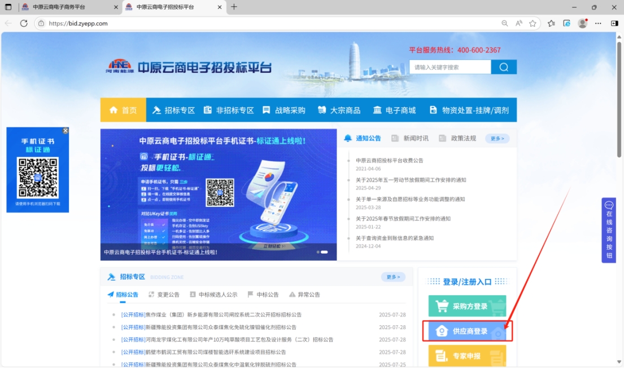
Task: Go to 首页 in navigation bar
Action: pos(123,110)
